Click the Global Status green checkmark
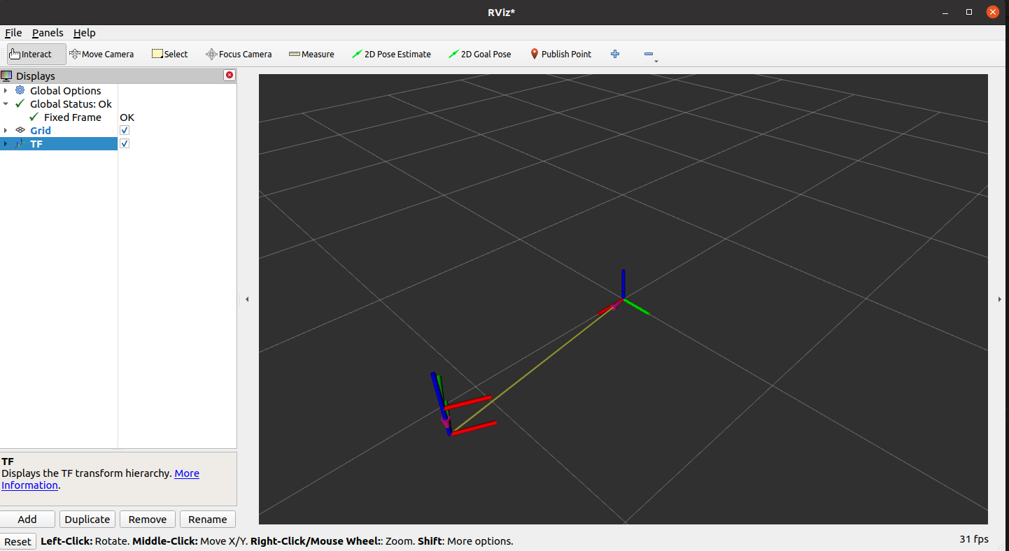The image size is (1009, 551). pos(20,103)
